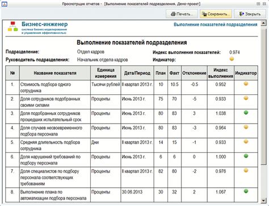This screenshot has width=269, height=206.
Task: Click the yellow indicator in row 1
Action: coord(246,83)
